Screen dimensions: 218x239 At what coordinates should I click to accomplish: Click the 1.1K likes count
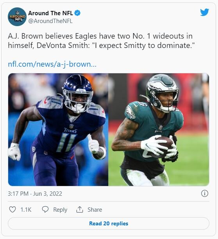(x=26, y=210)
